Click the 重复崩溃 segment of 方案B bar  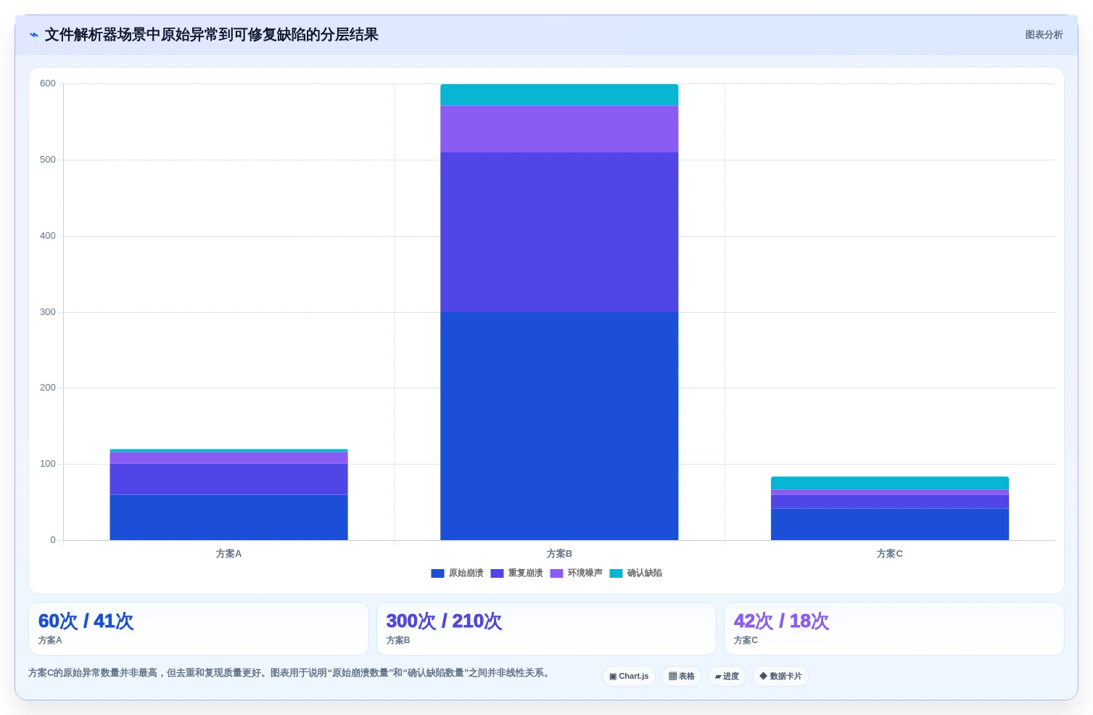coord(559,232)
